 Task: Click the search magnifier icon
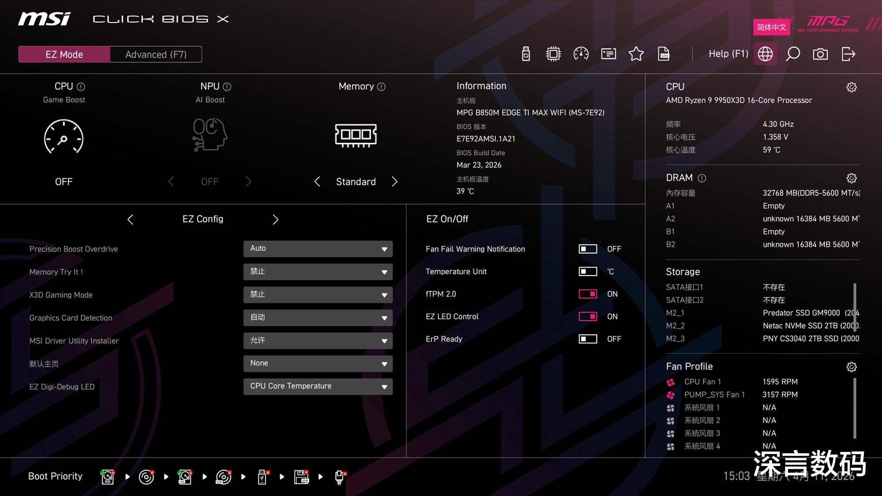coord(793,54)
